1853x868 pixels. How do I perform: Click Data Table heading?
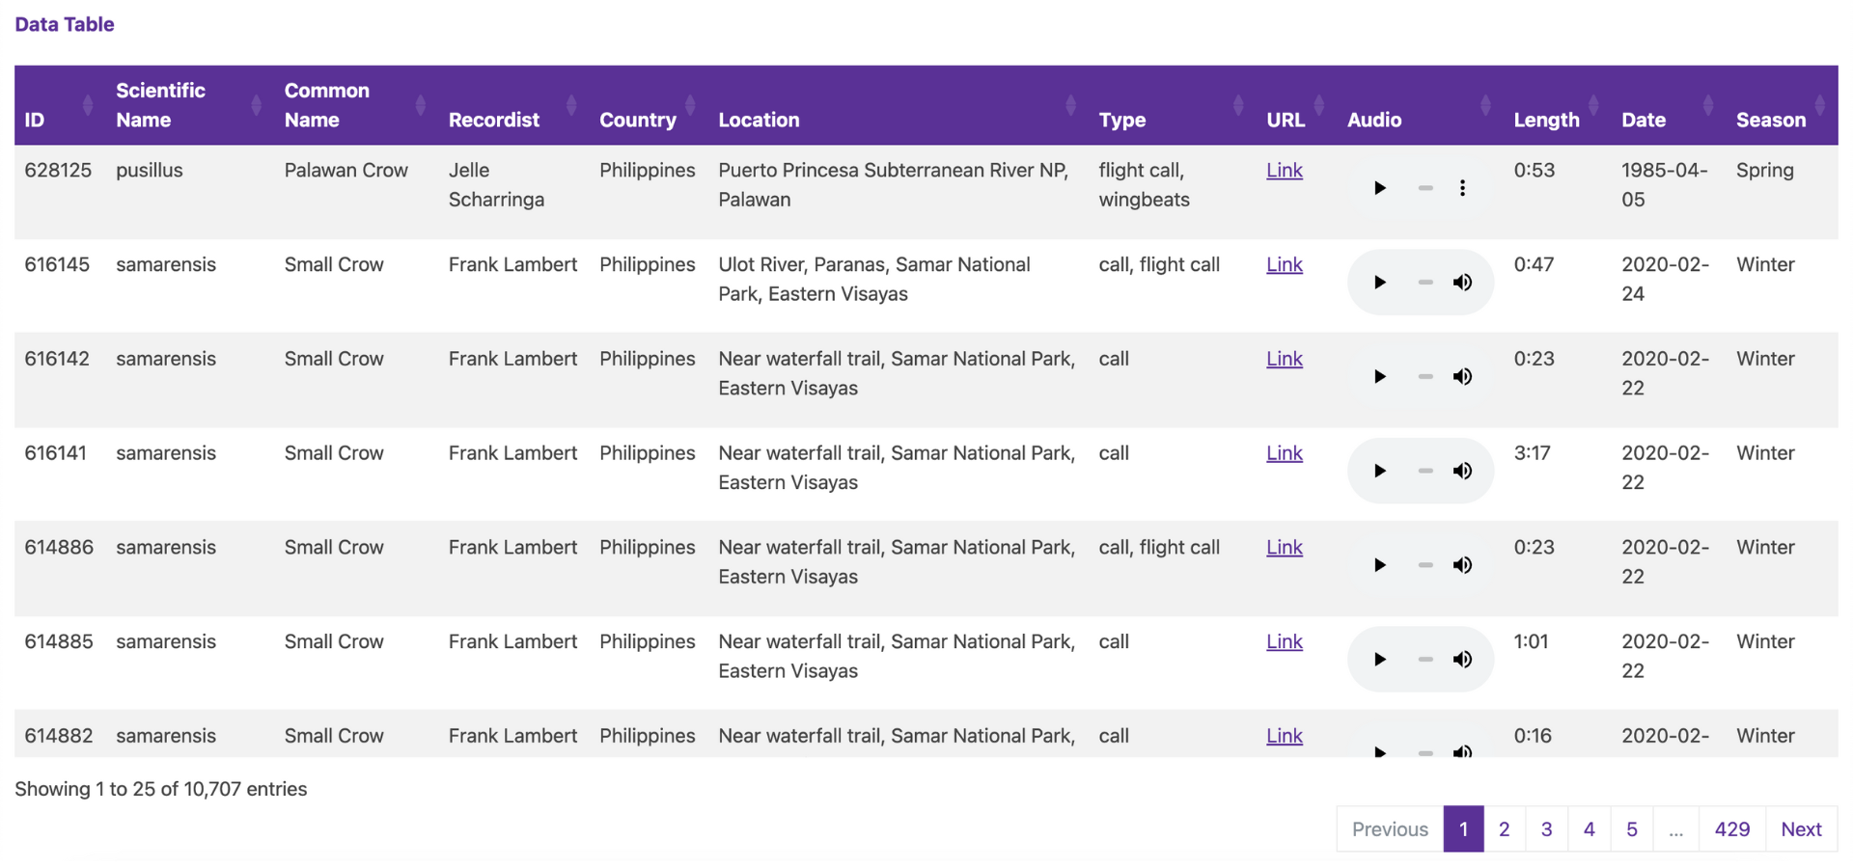point(65,24)
